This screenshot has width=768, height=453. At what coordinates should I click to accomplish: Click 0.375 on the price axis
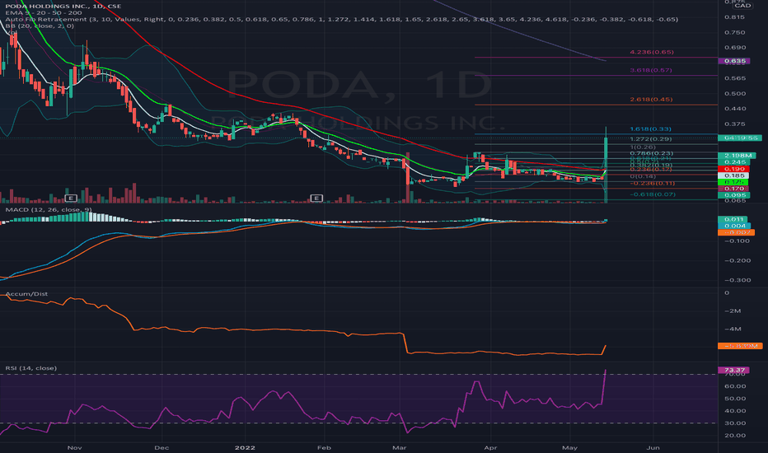tap(735, 124)
